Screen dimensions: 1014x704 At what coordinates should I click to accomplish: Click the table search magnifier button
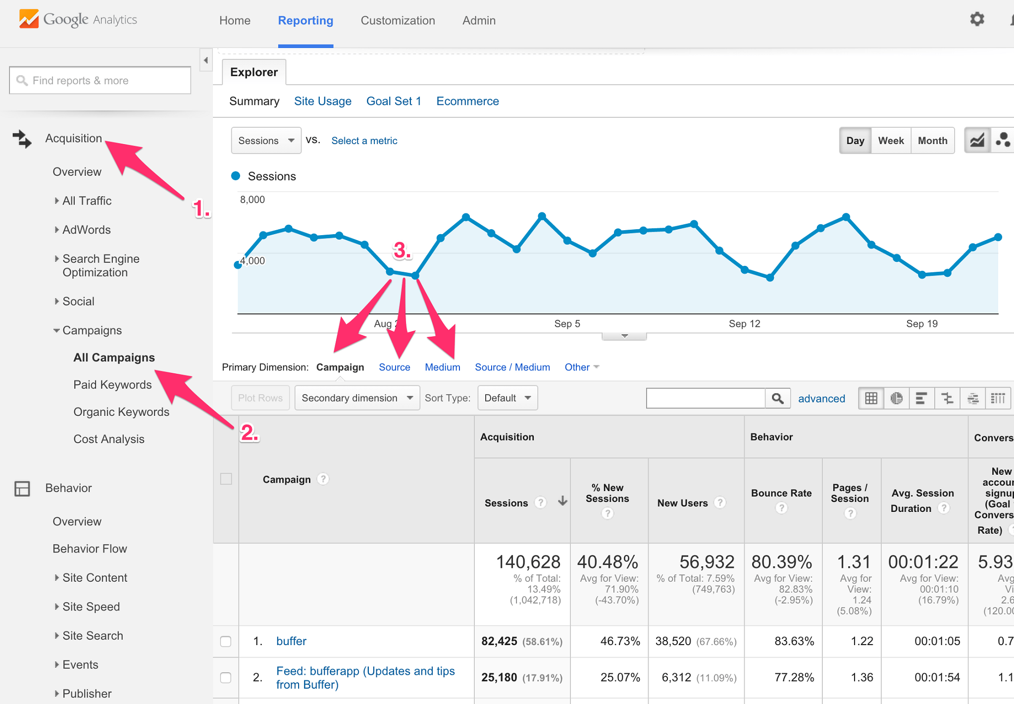click(x=777, y=398)
